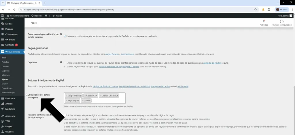Toggle Mueve el botón de tarjeta estándar checkbox
295x135 pixels.
click(x=65, y=36)
